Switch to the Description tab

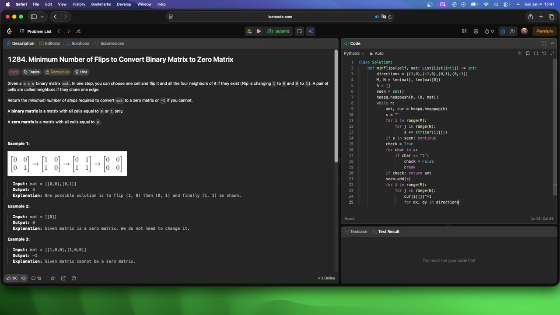(20, 43)
